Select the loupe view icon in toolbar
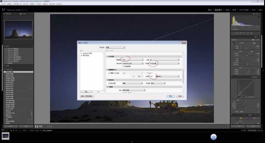 (x=36, y=126)
